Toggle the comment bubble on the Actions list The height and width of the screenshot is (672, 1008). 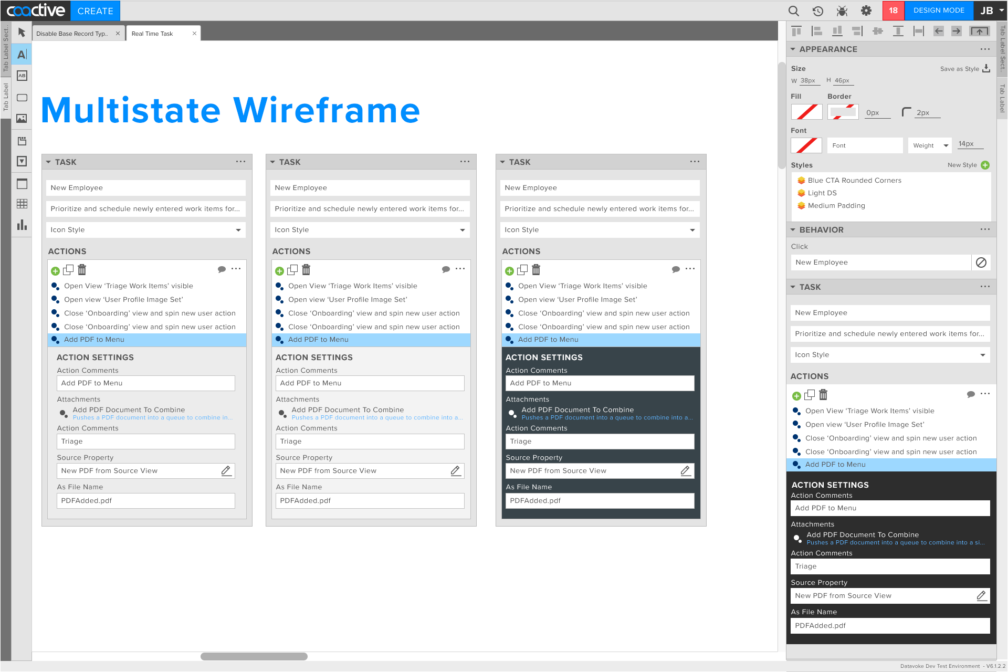pyautogui.click(x=971, y=394)
